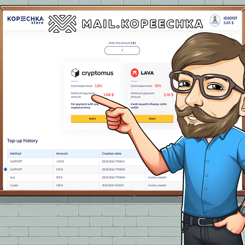Click date 28.03.2024 17:08:32

click(x=113, y=169)
